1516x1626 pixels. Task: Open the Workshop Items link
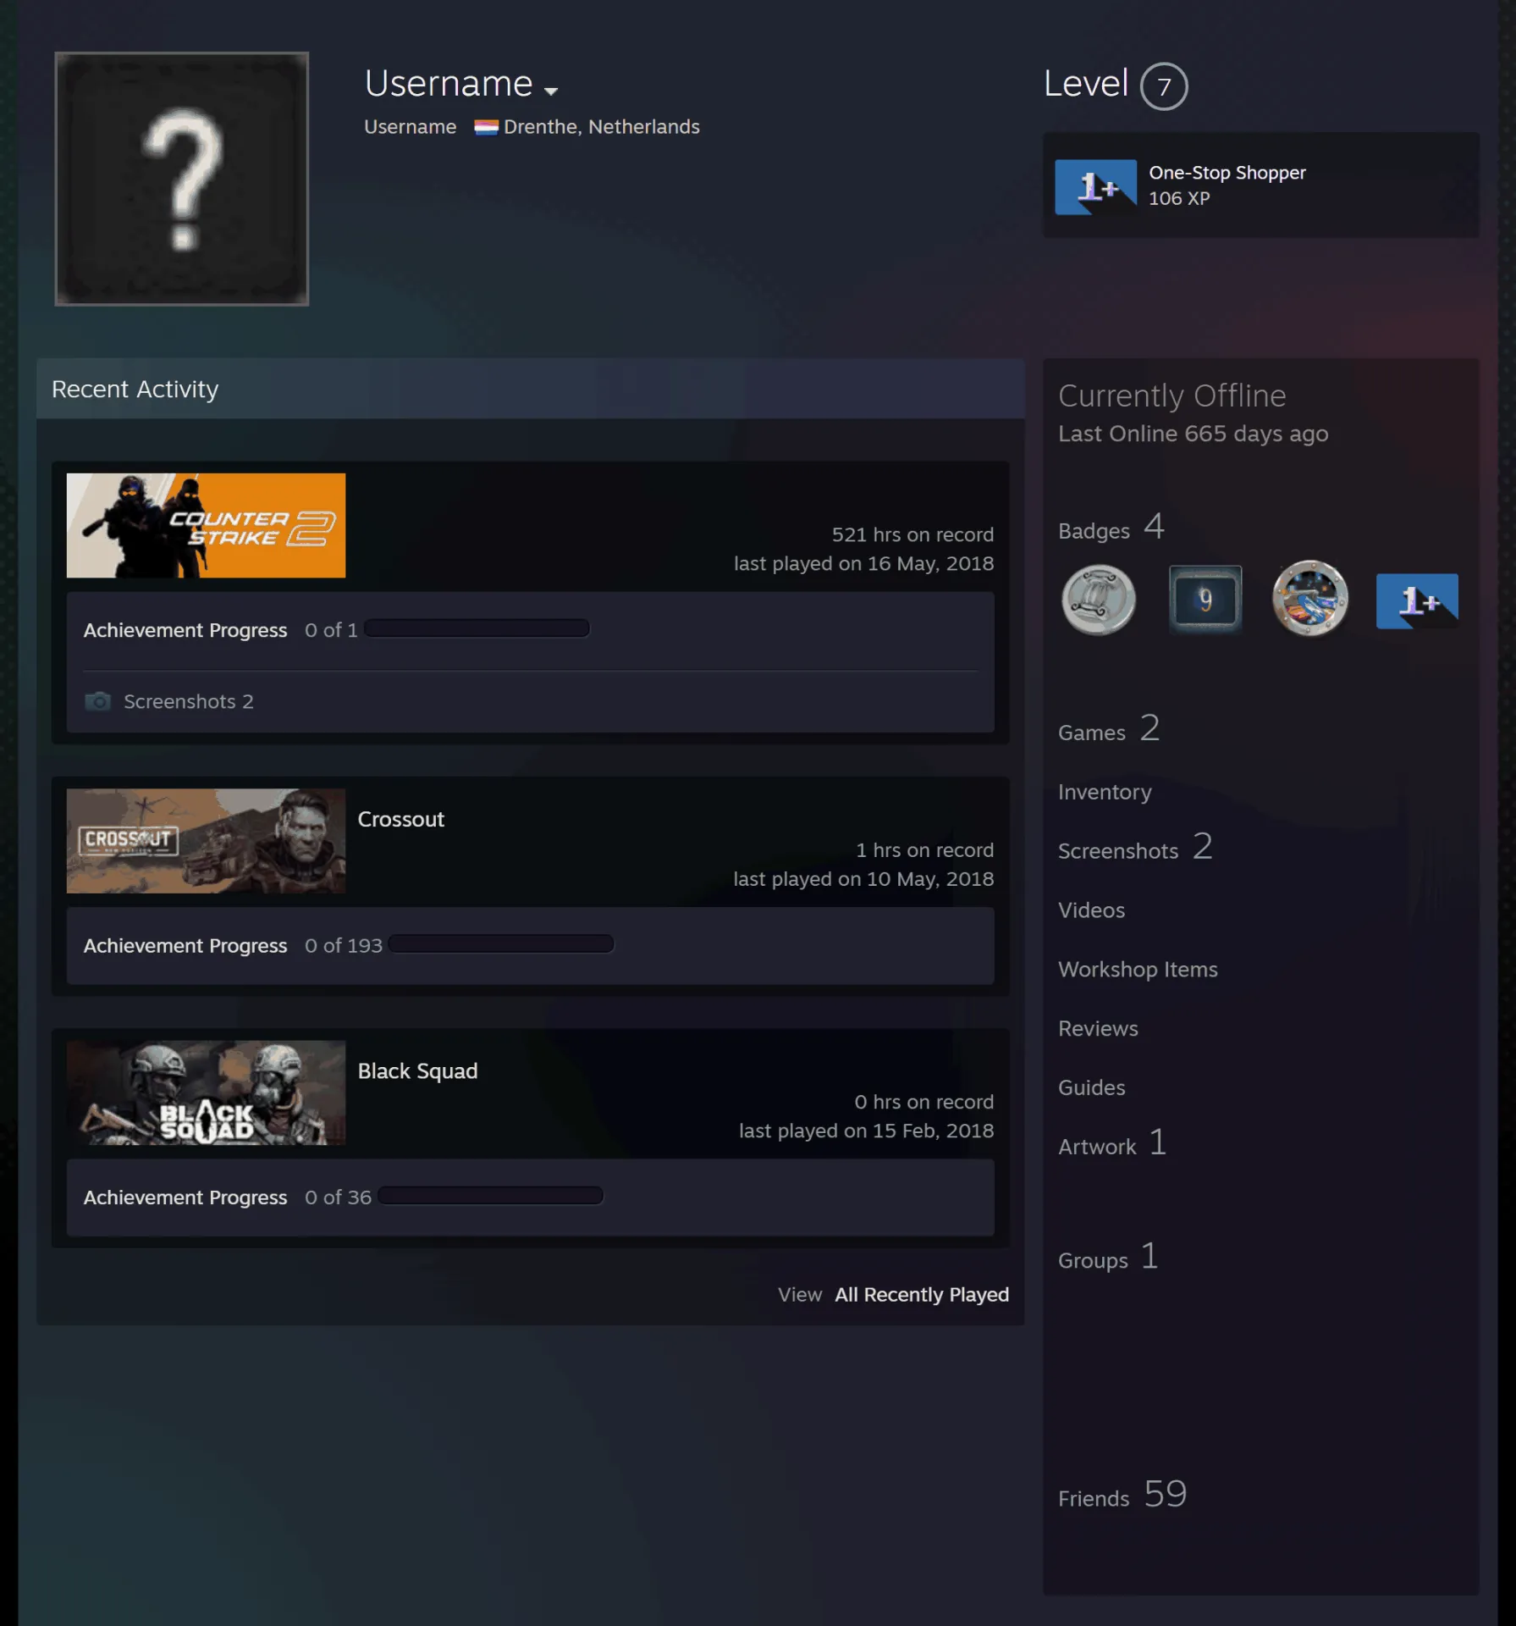(x=1138, y=970)
